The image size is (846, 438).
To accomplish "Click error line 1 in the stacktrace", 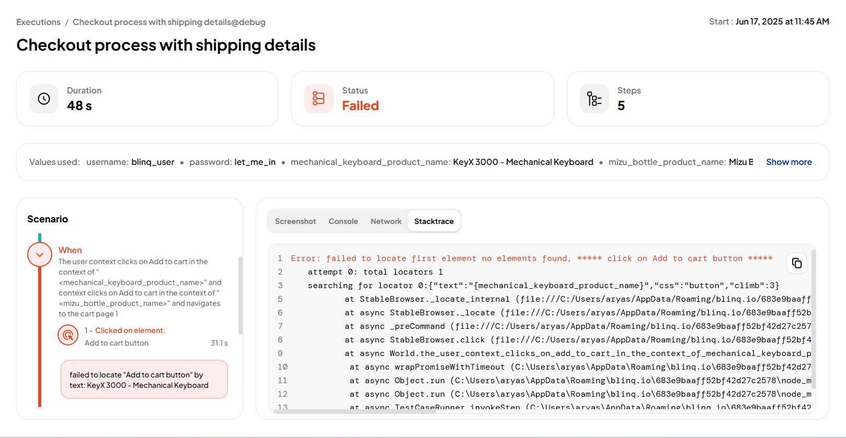I will pos(531,258).
